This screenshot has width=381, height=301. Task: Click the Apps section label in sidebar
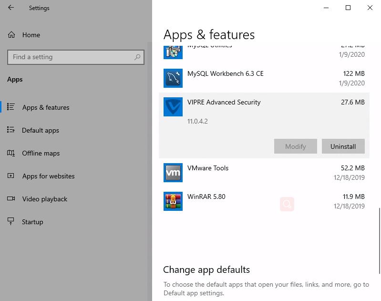[x=15, y=80]
